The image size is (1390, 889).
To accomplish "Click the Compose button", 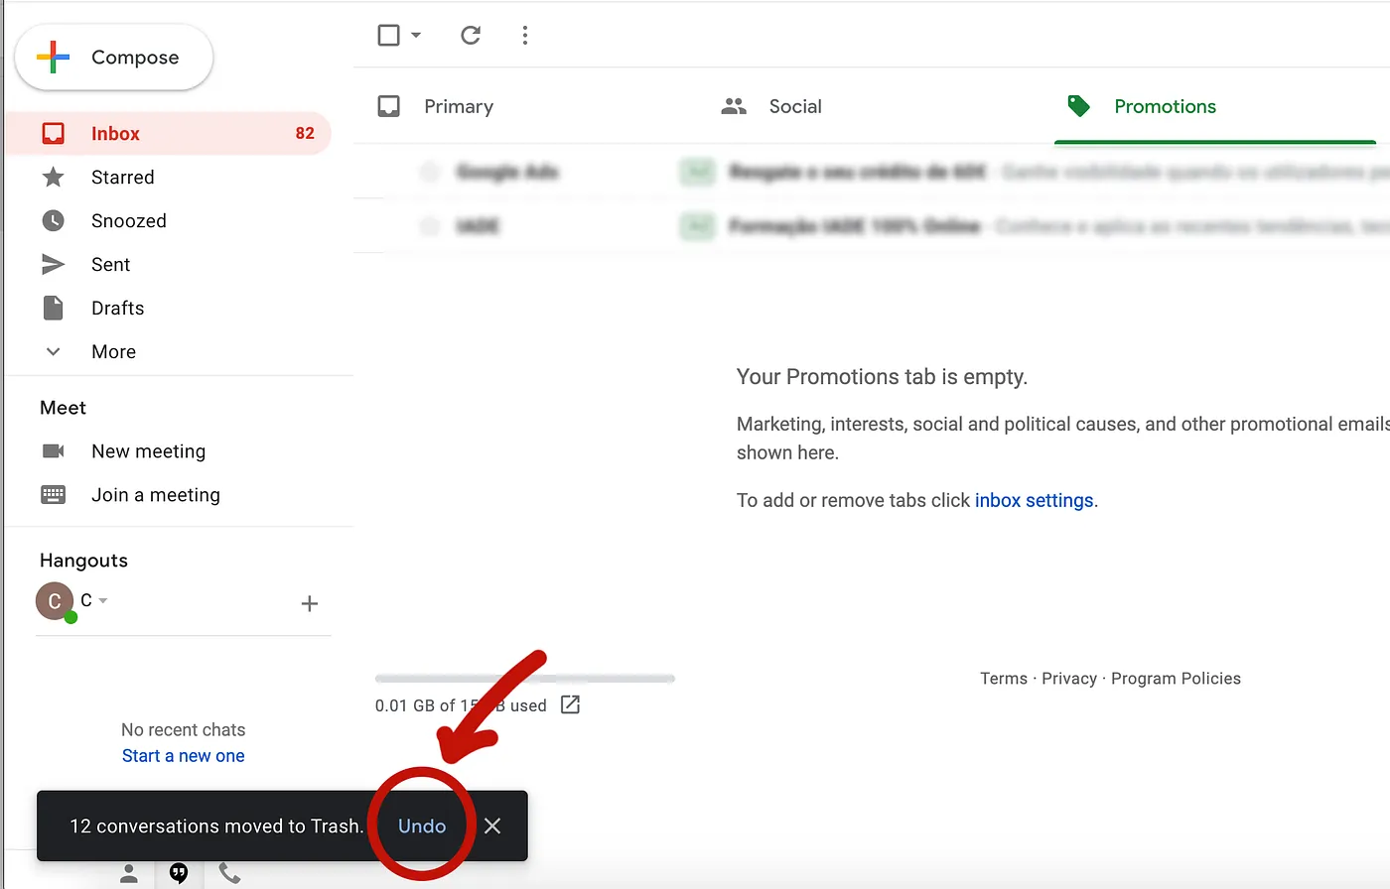I will [113, 58].
